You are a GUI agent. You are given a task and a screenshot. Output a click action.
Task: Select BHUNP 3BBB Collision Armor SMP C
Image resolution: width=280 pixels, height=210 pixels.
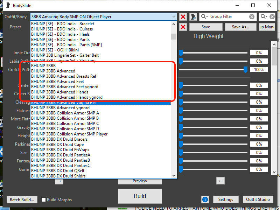pyautogui.click(x=100, y=124)
